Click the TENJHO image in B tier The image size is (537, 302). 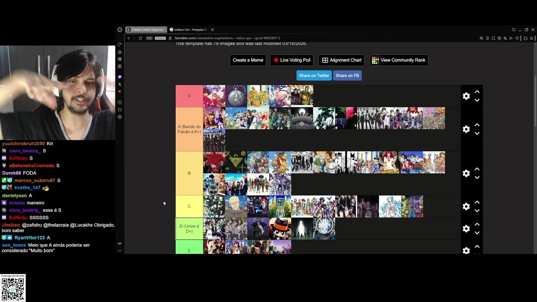click(x=389, y=162)
